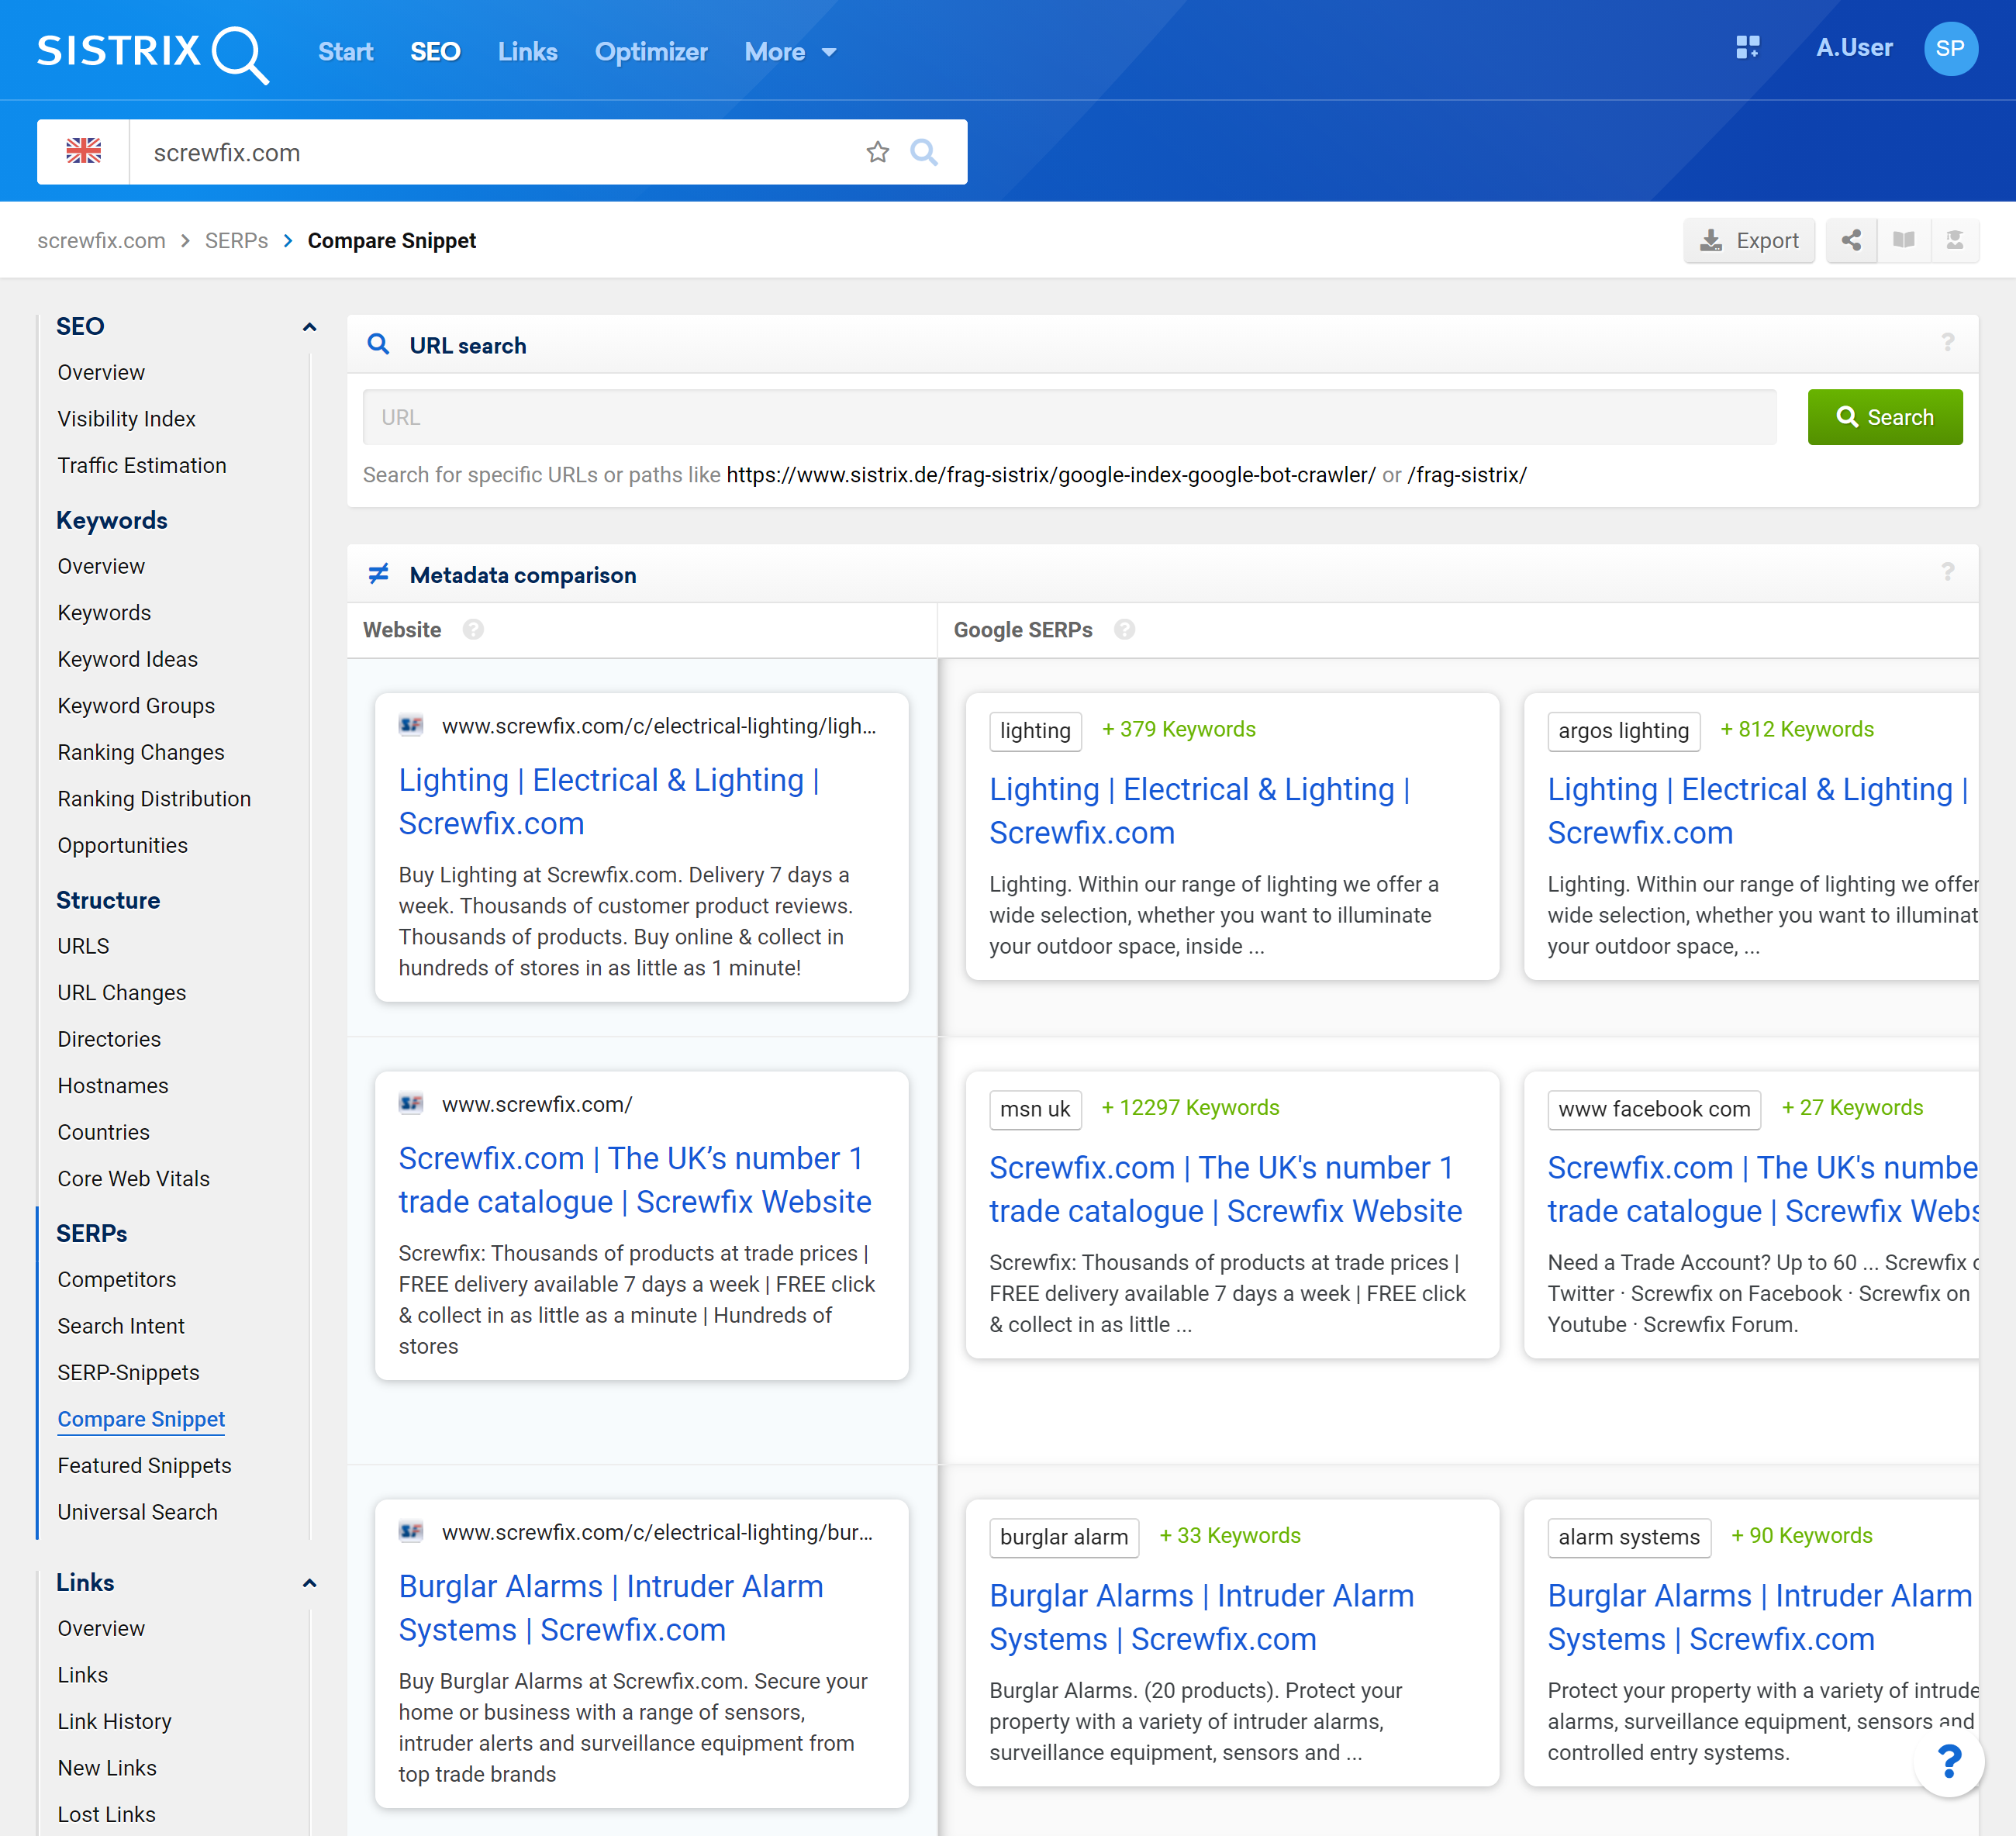Click the screwfix.com breadcrumb link
This screenshot has width=2016, height=1836.
[101, 240]
